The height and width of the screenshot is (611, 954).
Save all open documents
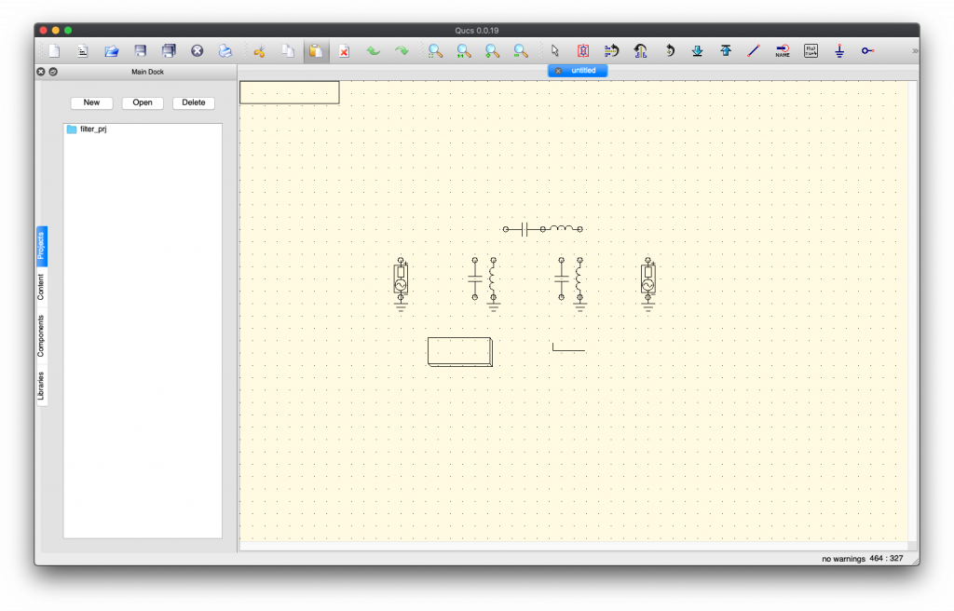[169, 51]
